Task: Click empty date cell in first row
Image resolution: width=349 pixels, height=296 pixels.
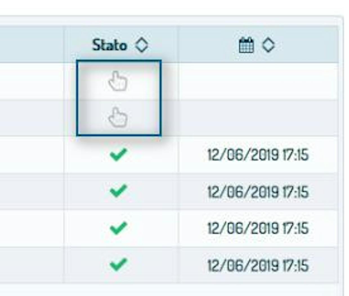Action: [x=258, y=81]
